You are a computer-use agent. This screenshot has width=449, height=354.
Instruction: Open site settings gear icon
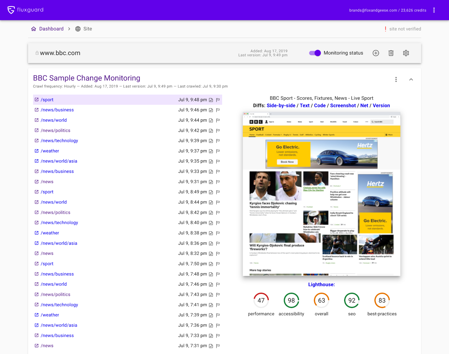[x=406, y=53]
